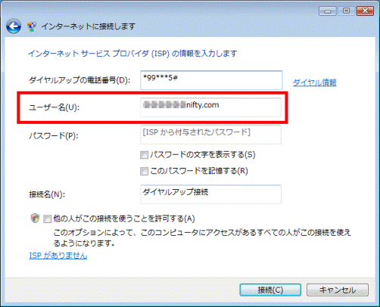Click the キャンセル button
The height and width of the screenshot is (307, 380).
click(338, 290)
